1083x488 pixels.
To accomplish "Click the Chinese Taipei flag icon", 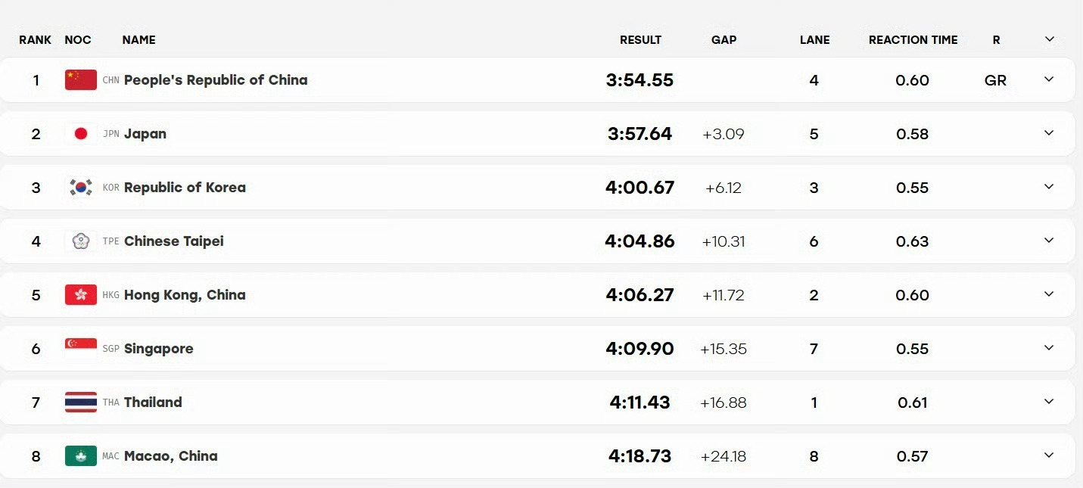I will [x=81, y=241].
